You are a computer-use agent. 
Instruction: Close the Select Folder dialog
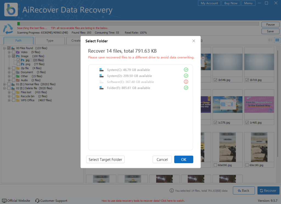click(x=194, y=41)
